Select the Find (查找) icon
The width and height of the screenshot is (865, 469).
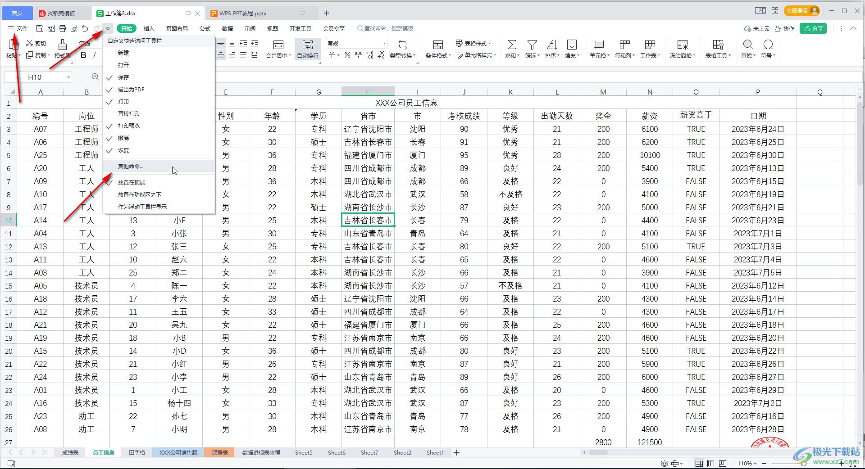tap(747, 49)
